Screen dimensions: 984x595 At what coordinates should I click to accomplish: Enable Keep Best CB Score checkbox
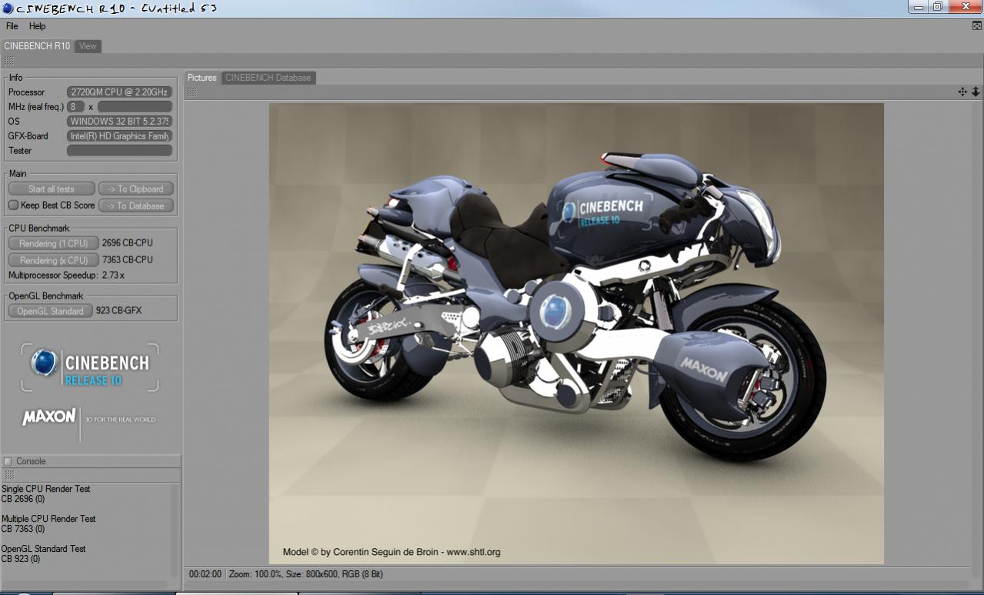(x=13, y=206)
